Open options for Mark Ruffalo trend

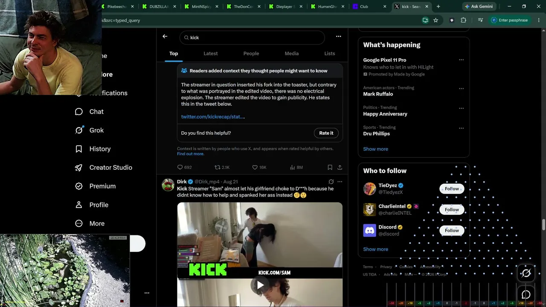coord(461,89)
